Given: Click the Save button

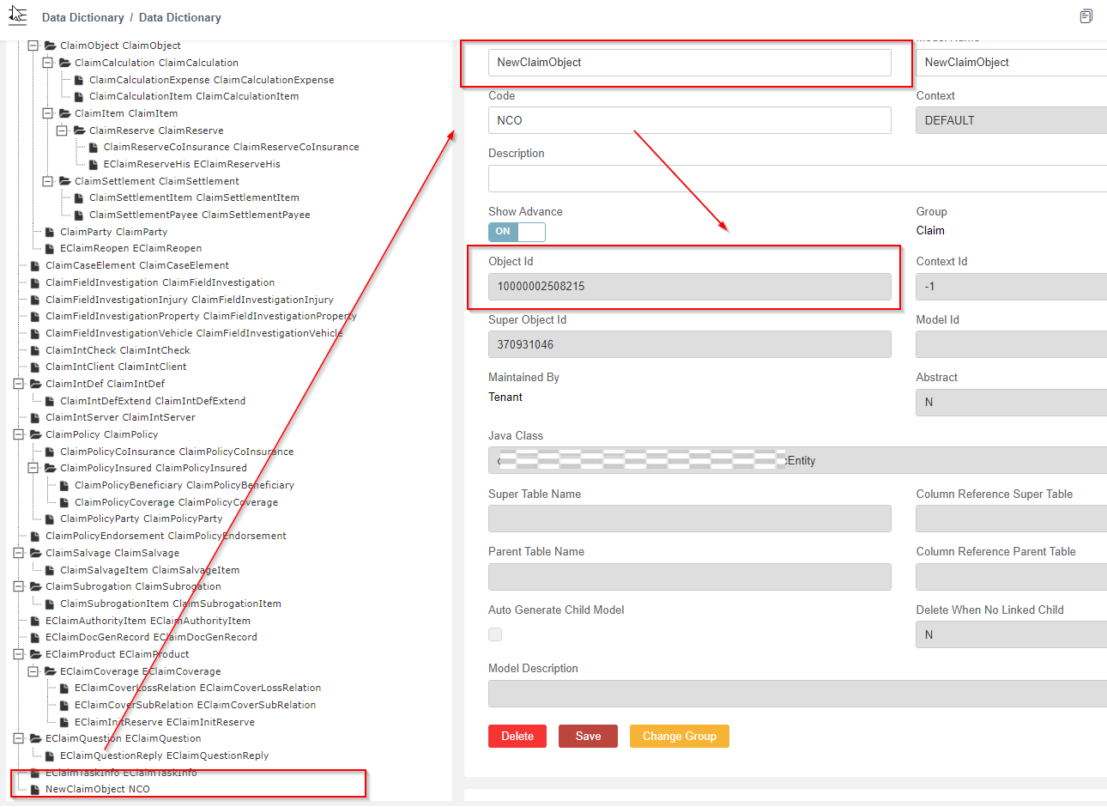Looking at the screenshot, I should 588,736.
